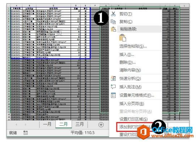Image resolution: width=196 pixels, height=142 pixels.
Task: Click the paste clipboard icon beside 粘贴选项
Action: point(114,30)
